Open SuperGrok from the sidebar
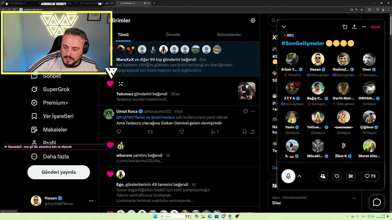The image size is (392, 220). tap(50, 89)
